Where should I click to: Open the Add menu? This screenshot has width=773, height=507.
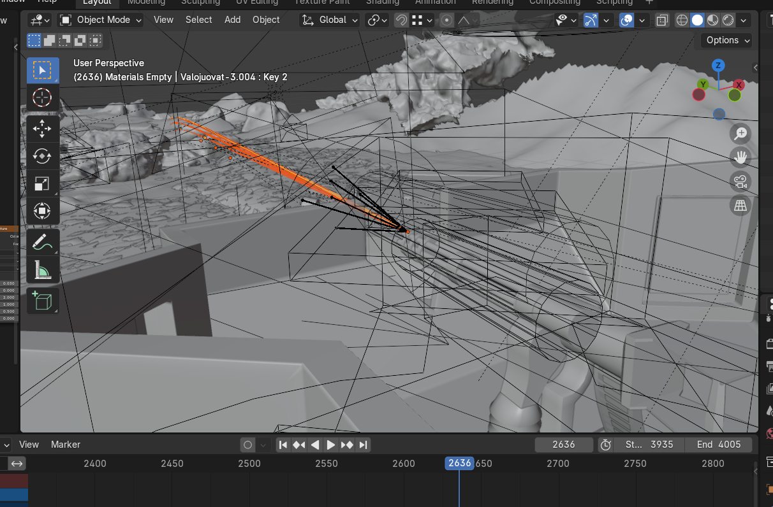[233, 20]
